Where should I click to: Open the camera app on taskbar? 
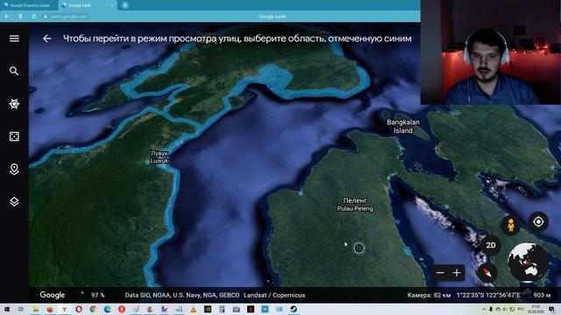pyautogui.click(x=236, y=309)
